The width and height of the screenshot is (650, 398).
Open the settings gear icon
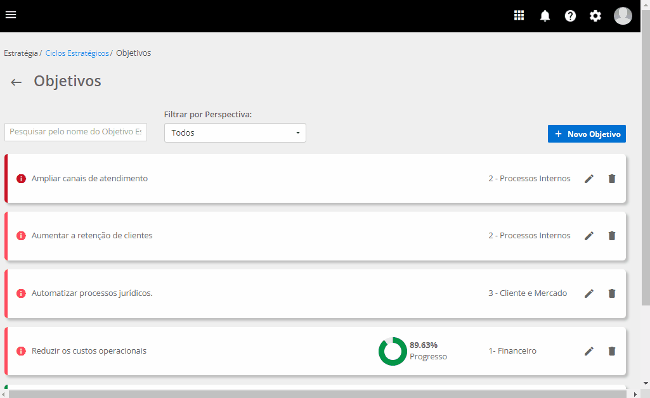(595, 16)
